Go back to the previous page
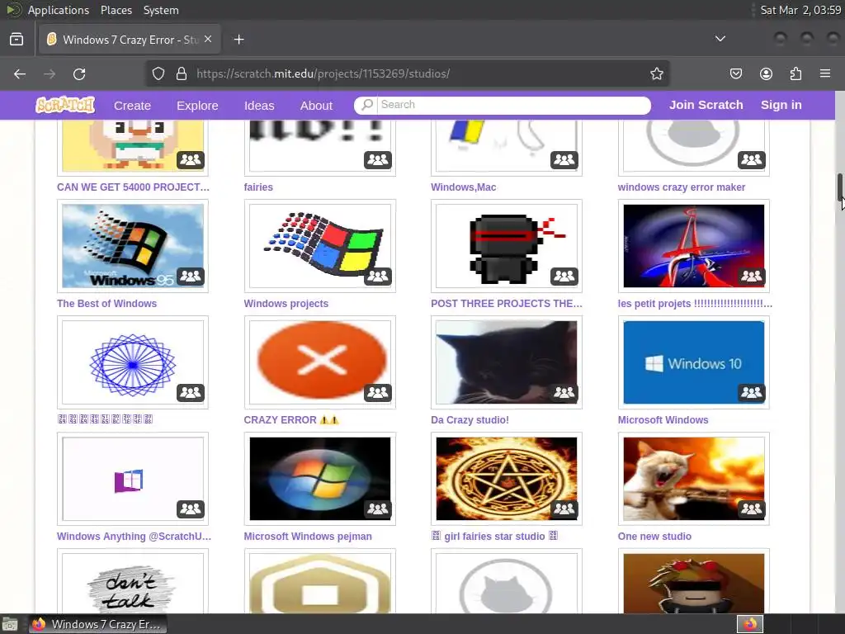 click(x=20, y=73)
